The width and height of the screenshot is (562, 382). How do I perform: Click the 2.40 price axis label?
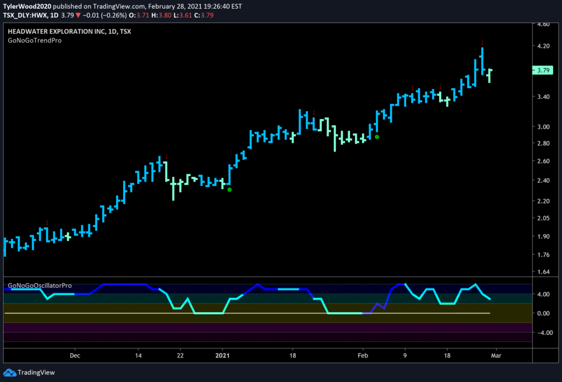tap(543, 180)
